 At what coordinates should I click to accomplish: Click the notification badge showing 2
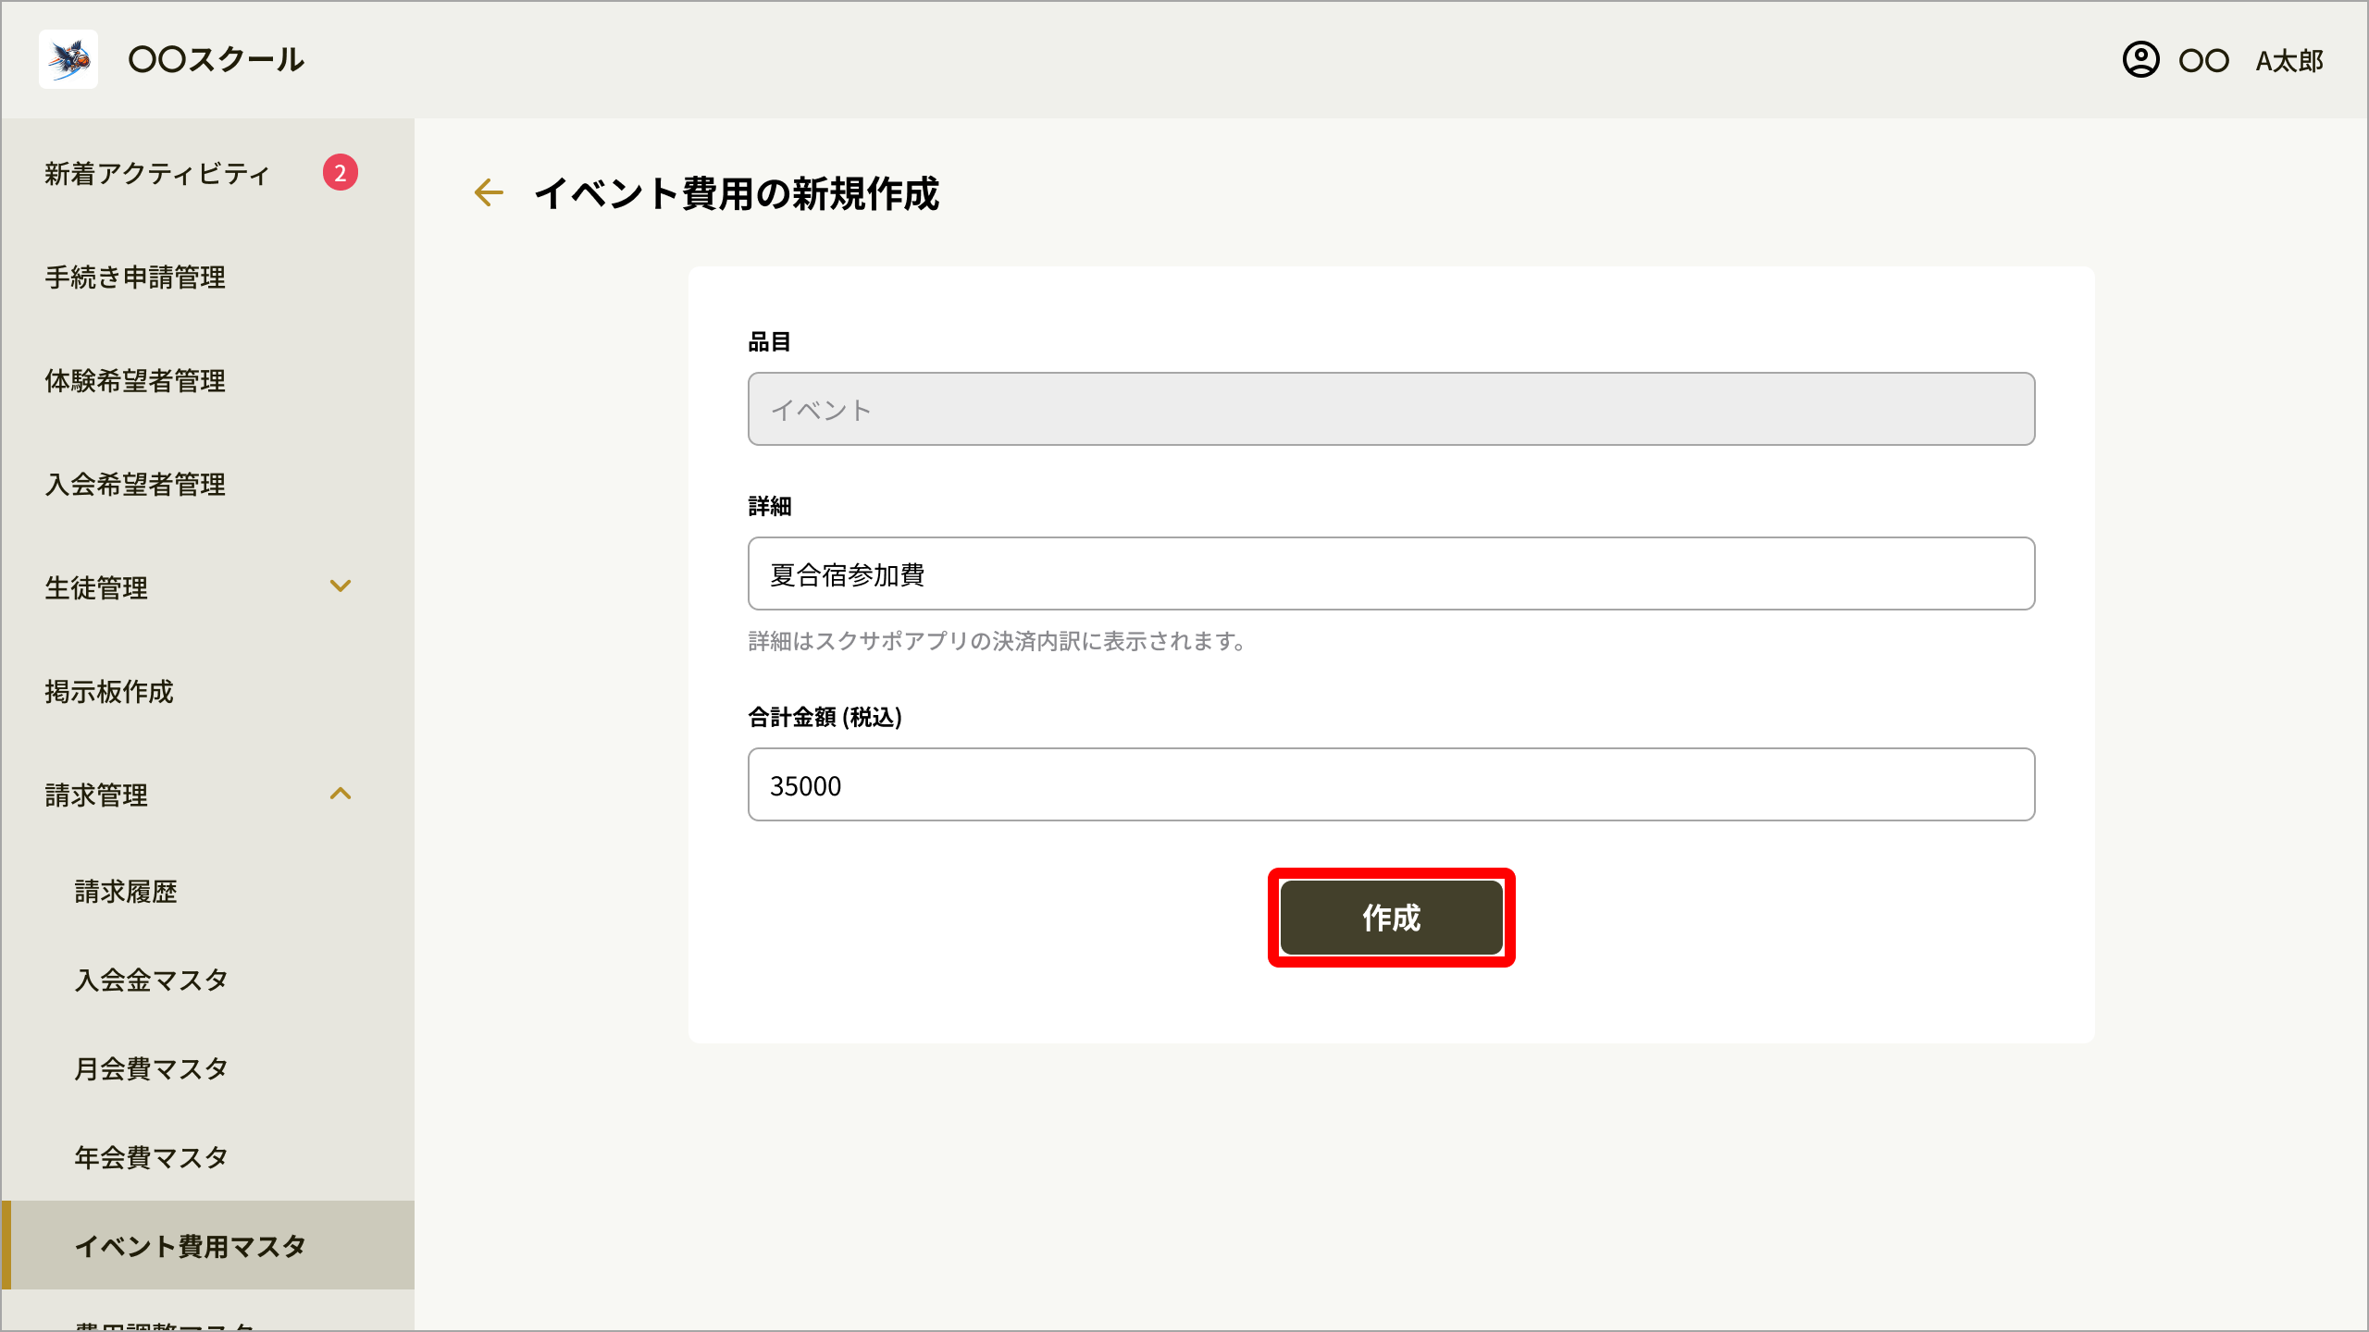(x=341, y=173)
